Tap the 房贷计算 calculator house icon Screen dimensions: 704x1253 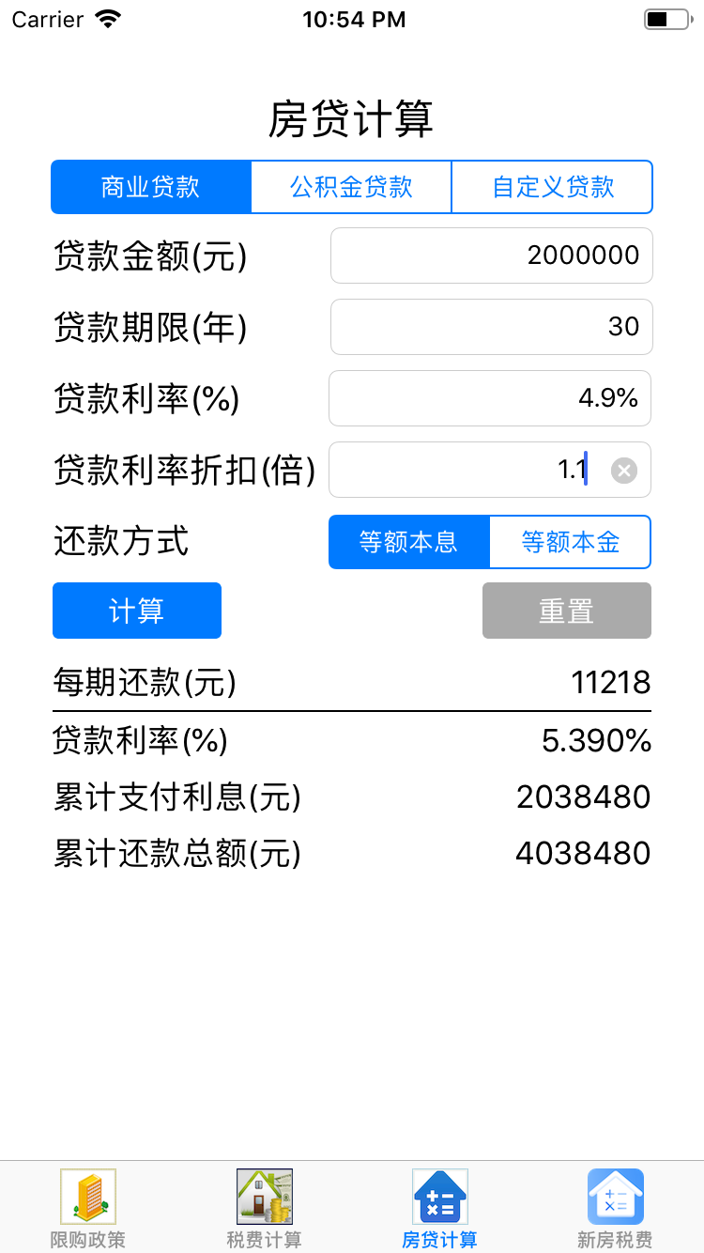tap(440, 1197)
